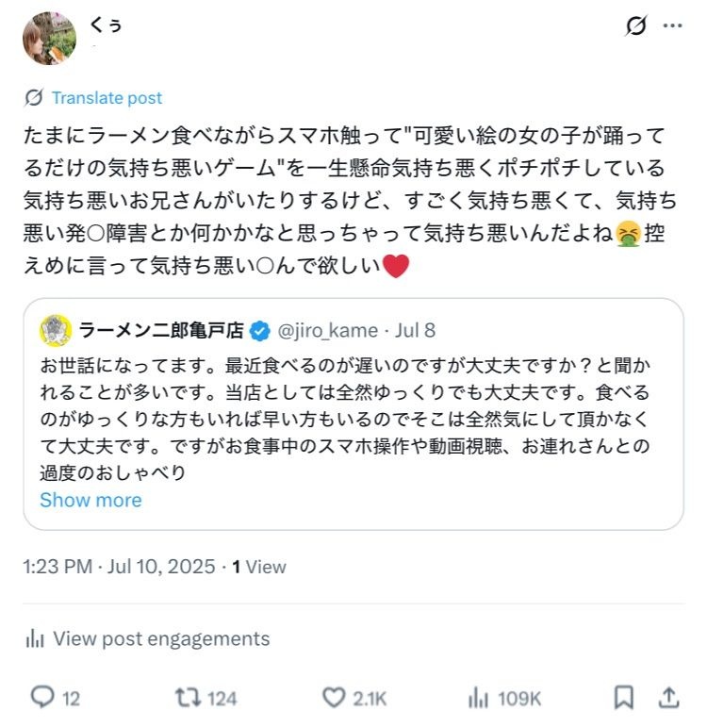This screenshot has height=727, width=707.
Task: Like the post with heart icon
Action: point(335,697)
